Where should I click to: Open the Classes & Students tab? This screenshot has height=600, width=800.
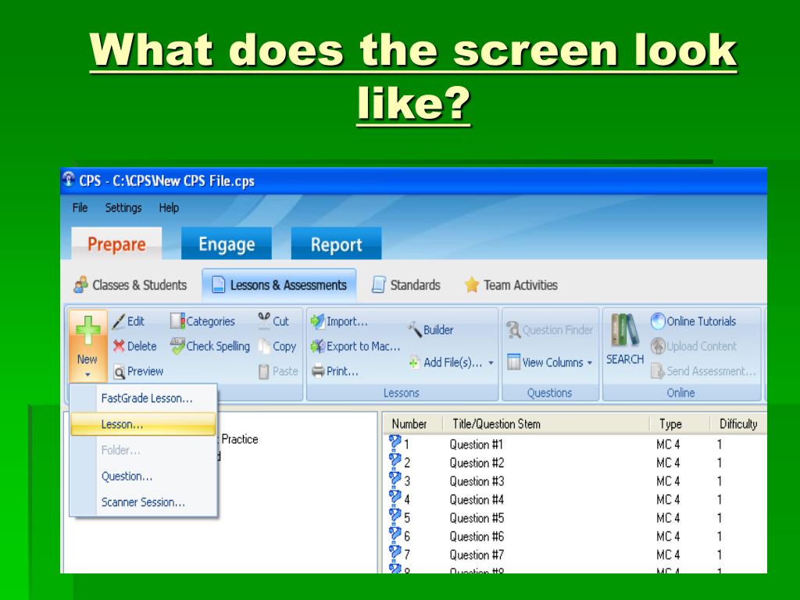[x=130, y=284]
